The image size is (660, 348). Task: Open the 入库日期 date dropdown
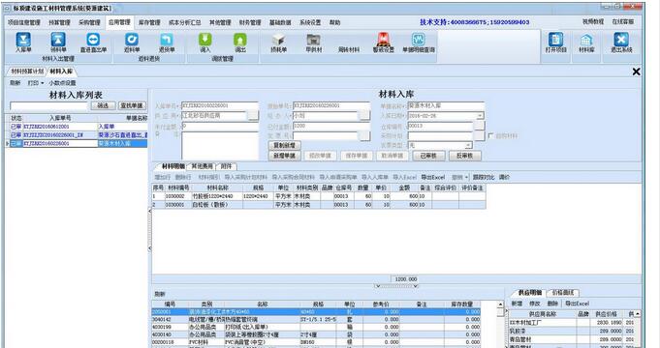tap(480, 115)
